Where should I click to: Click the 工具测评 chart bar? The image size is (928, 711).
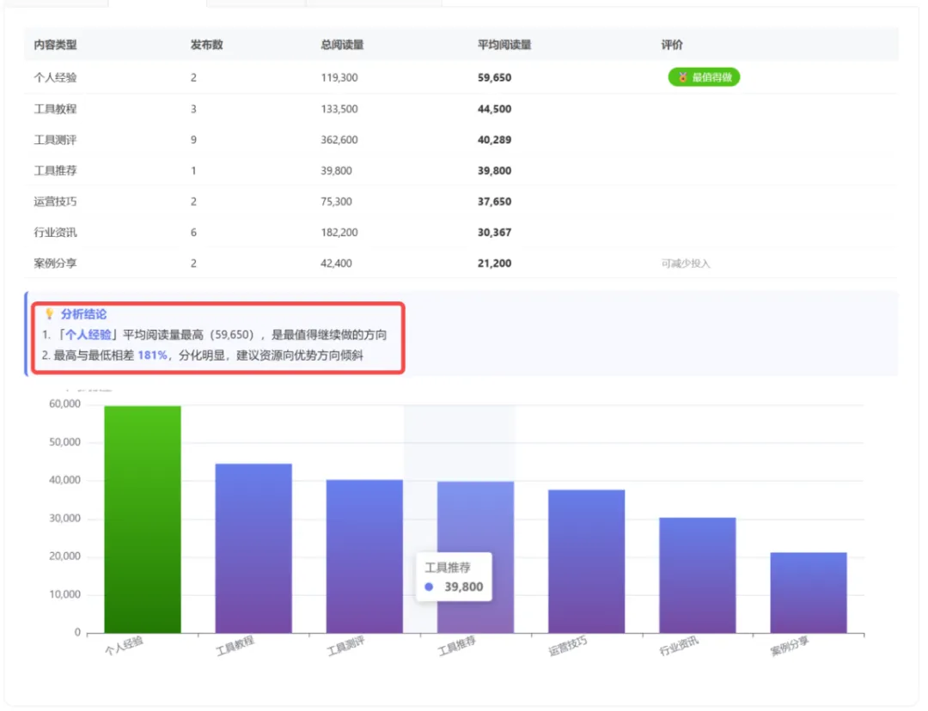click(x=364, y=556)
